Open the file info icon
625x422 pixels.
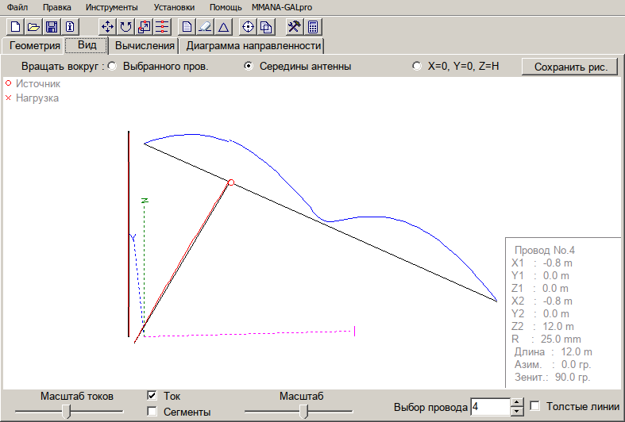point(70,27)
